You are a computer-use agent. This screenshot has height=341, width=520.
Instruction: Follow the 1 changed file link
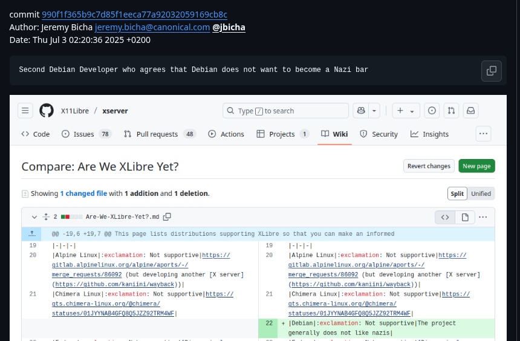click(83, 193)
